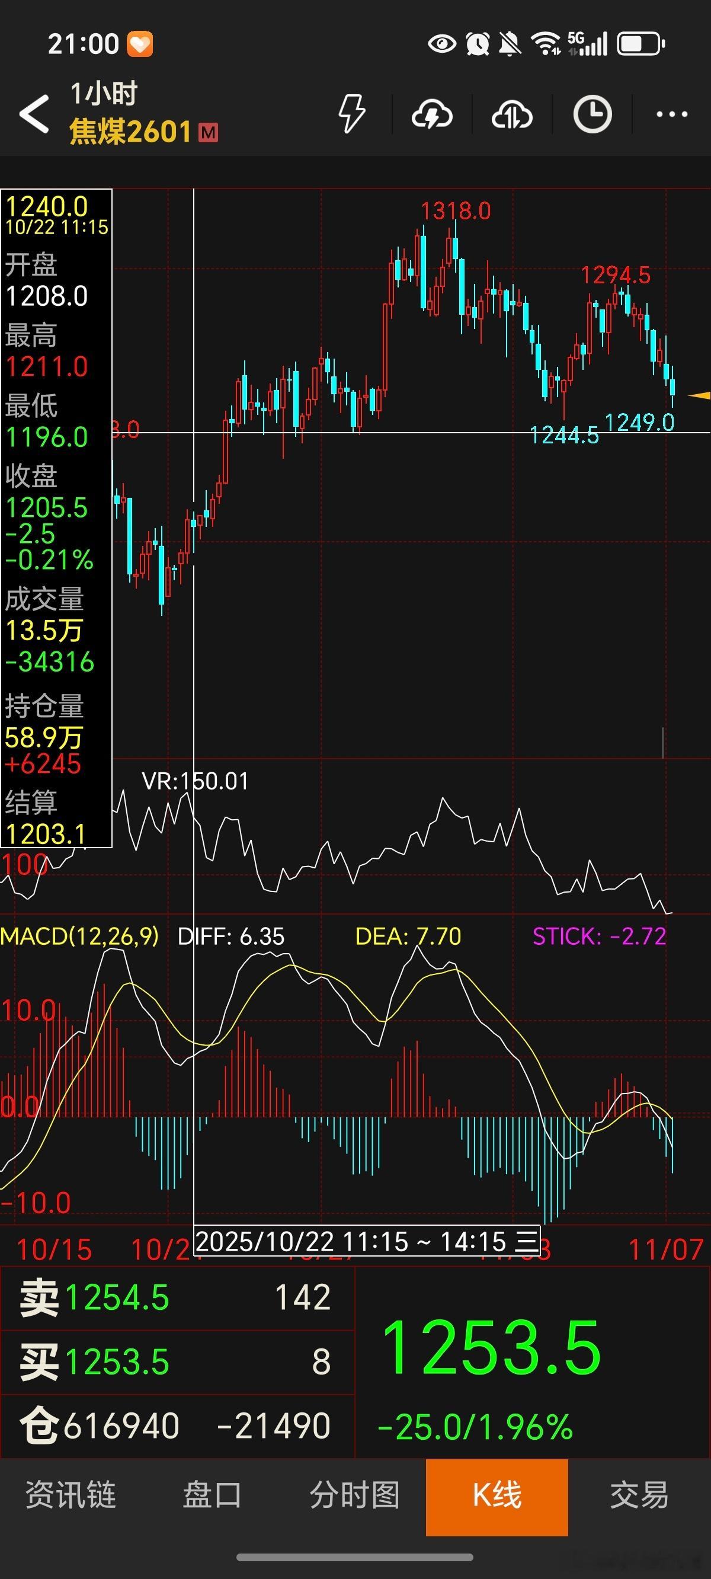This screenshot has height=1579, width=711.
Task: Tap the alarm clock status icon
Action: (478, 43)
